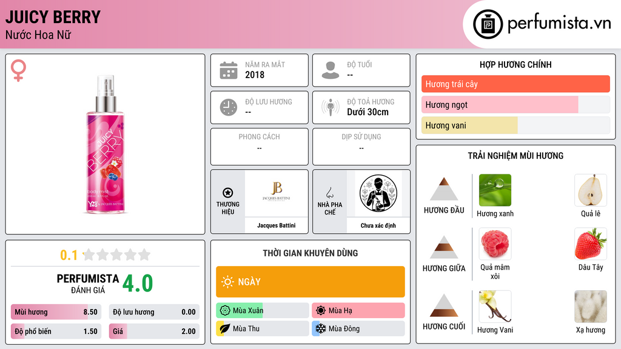Screen dimensions: 621x349
Task: Click the Xạ hương musk image
Action: tap(591, 306)
